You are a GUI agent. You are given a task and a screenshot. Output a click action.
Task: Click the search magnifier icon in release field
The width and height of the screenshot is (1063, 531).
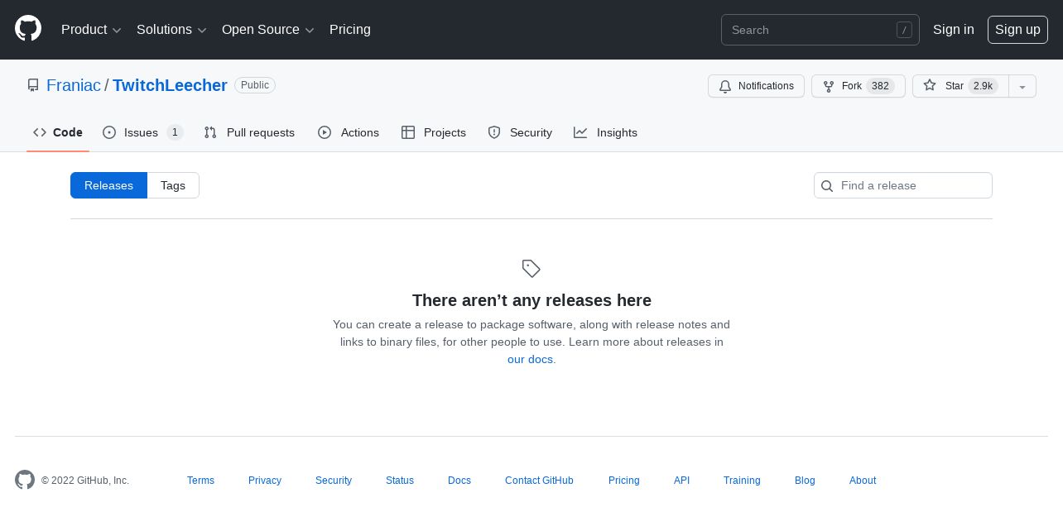click(827, 186)
